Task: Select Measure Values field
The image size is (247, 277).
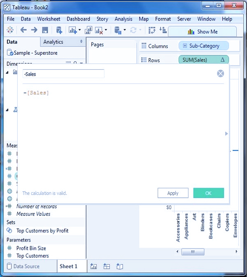Action: 33,214
